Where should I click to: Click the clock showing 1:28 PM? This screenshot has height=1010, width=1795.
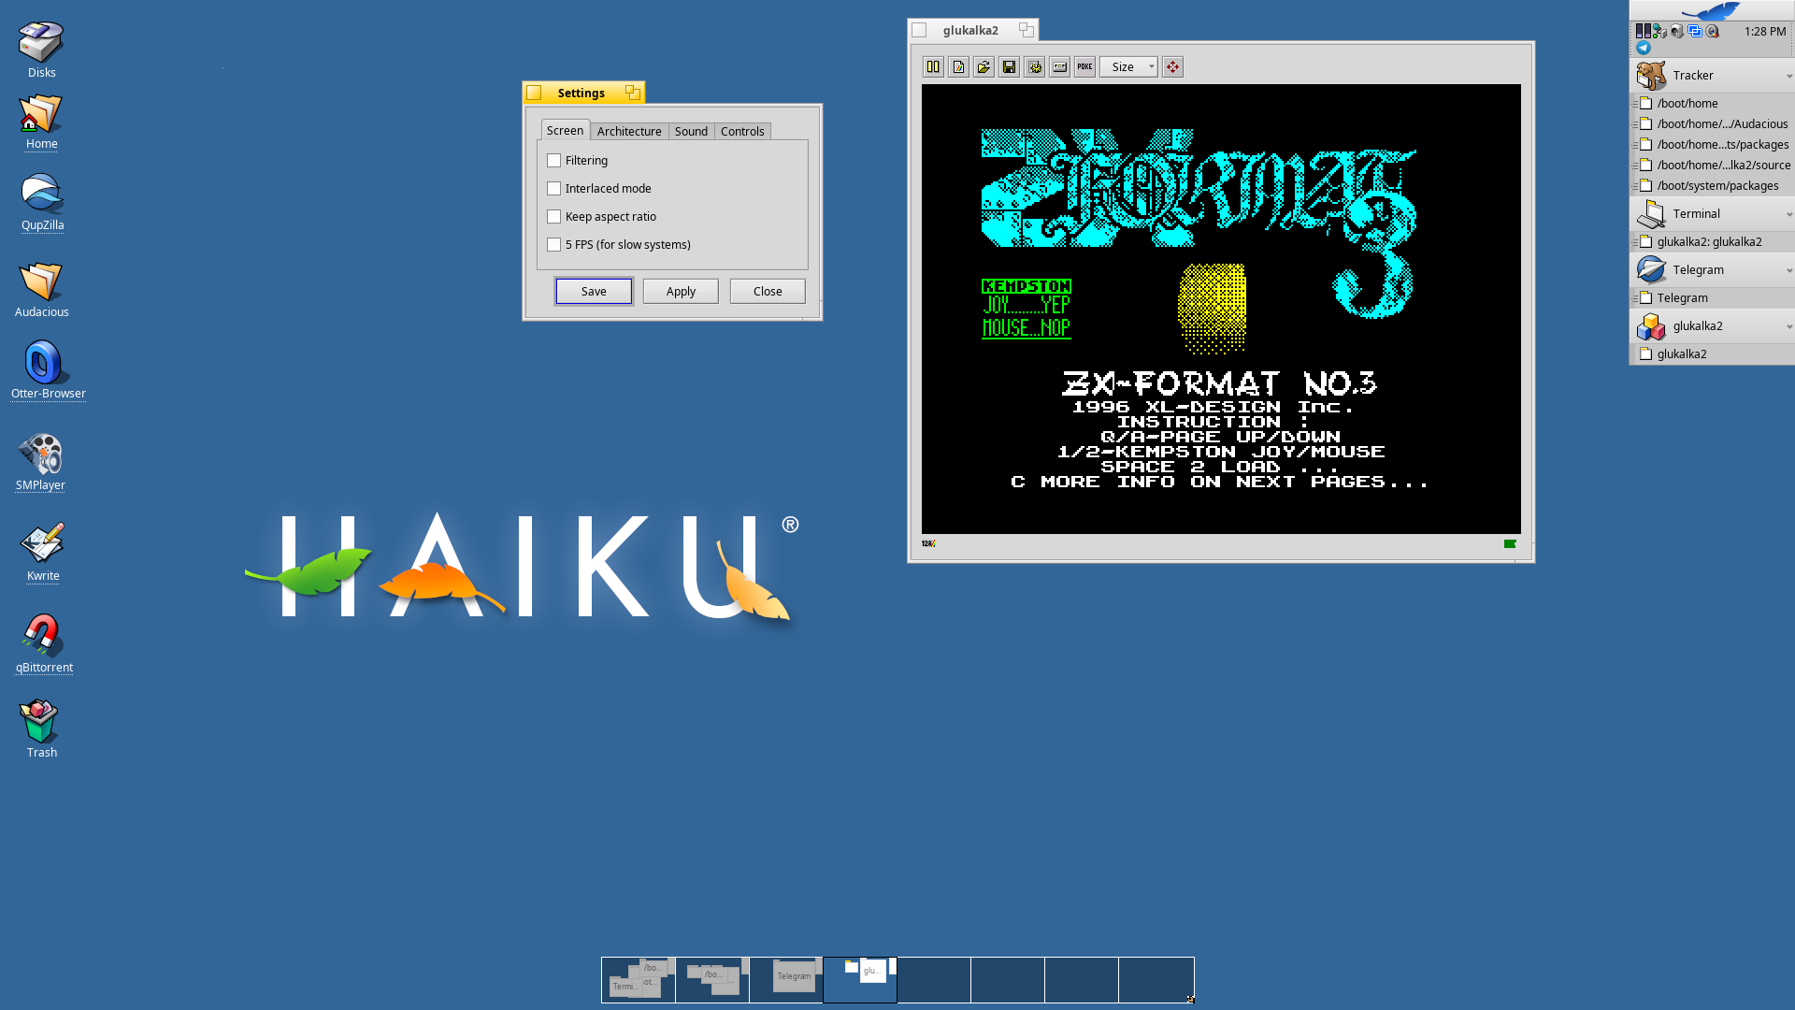(x=1764, y=31)
